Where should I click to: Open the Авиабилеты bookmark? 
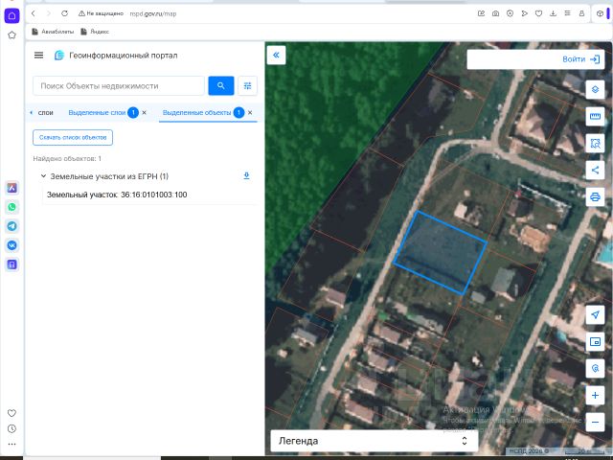(54, 32)
